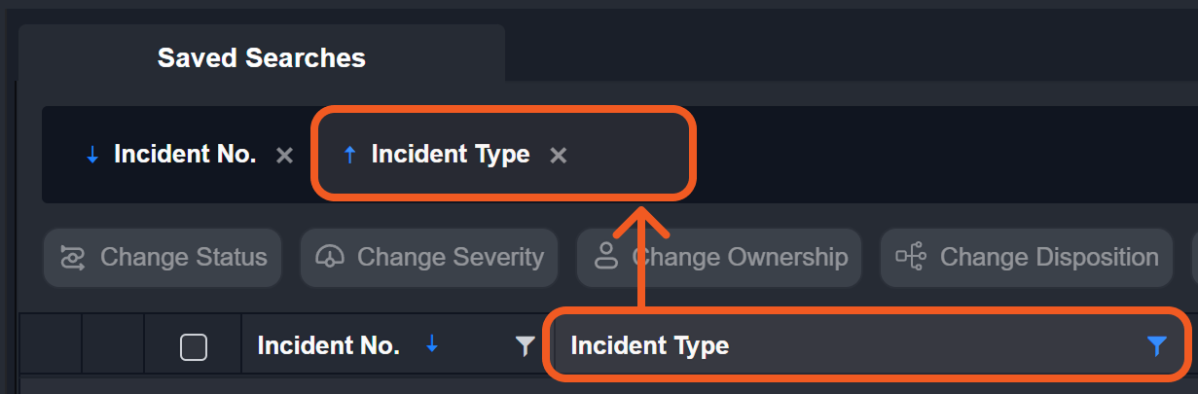Screen dimensions: 1198x394
Task: Remove the Incident Type sort chip
Action: click(x=558, y=155)
